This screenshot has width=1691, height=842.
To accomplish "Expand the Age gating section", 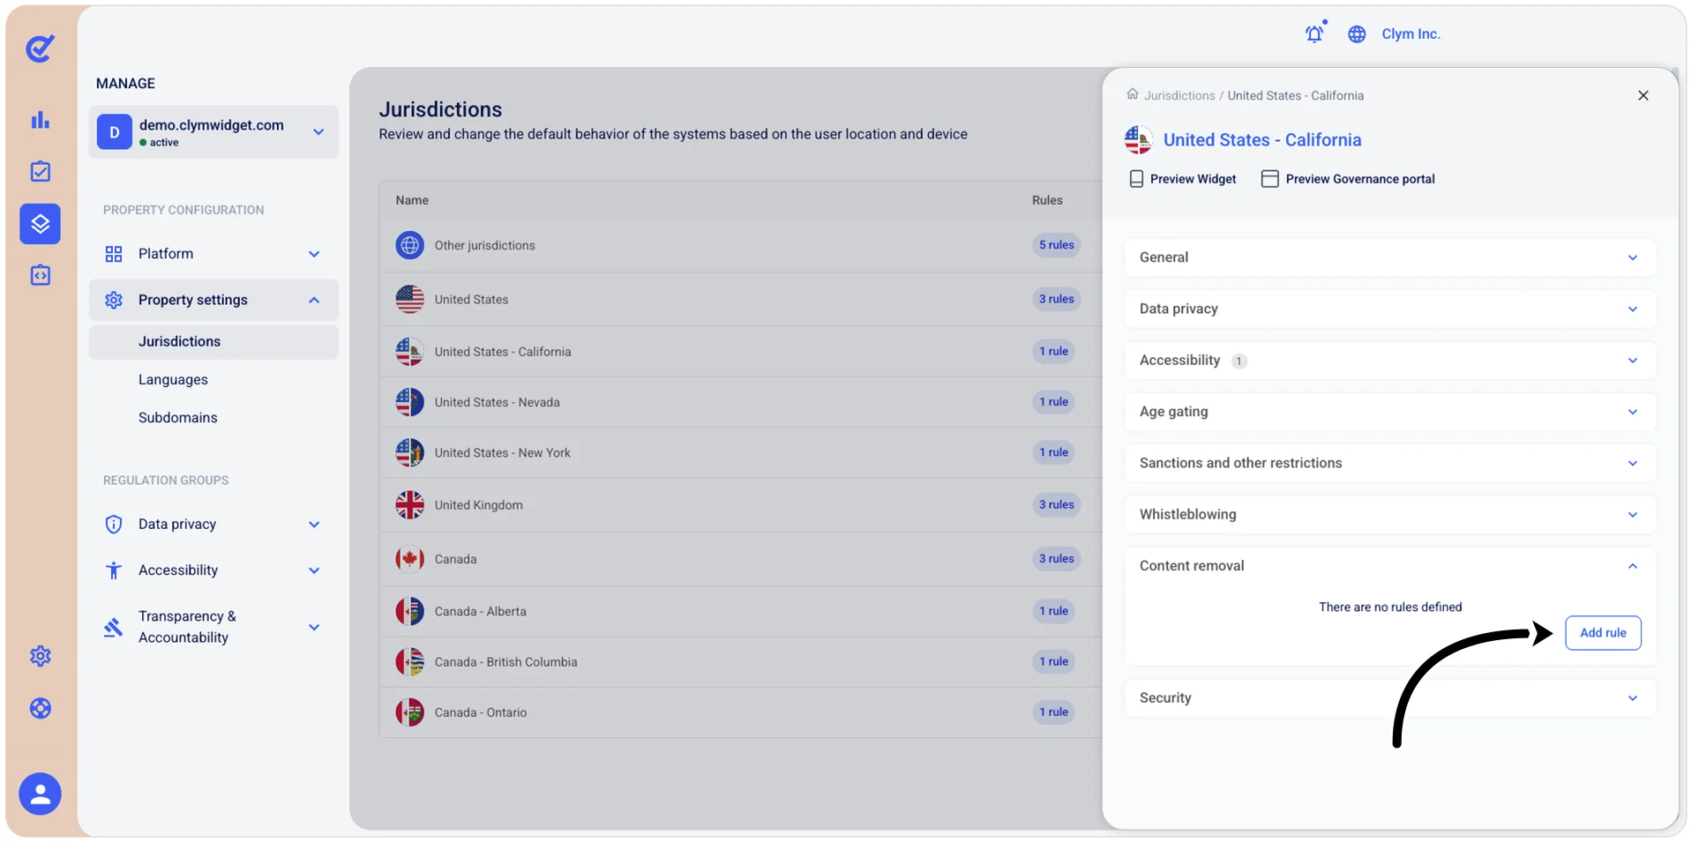I will coord(1389,412).
